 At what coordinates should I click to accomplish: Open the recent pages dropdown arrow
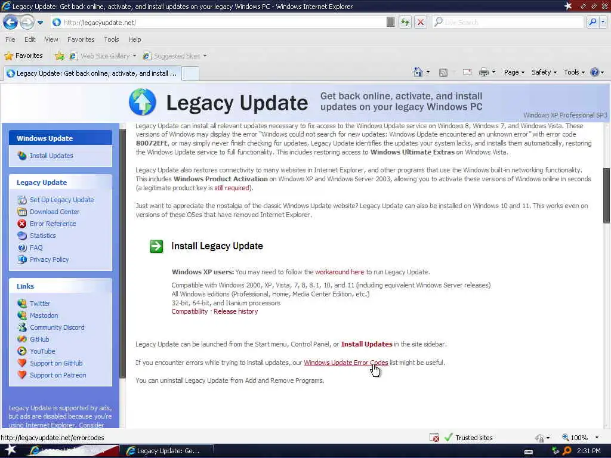[40, 23]
